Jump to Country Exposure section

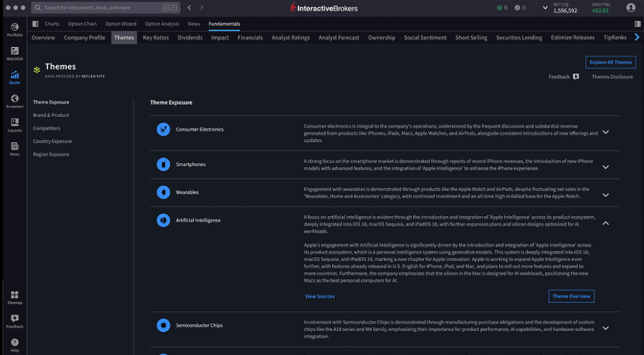[x=52, y=142]
